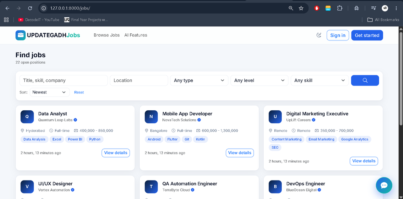
Task: Open the apps grid in bookmarks bar
Action: (x=6, y=20)
